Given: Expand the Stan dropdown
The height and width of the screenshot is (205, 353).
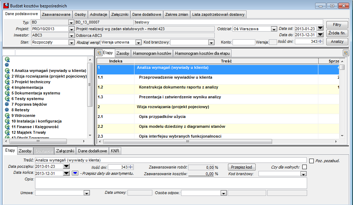Looking at the screenshot, I should coord(71,42).
